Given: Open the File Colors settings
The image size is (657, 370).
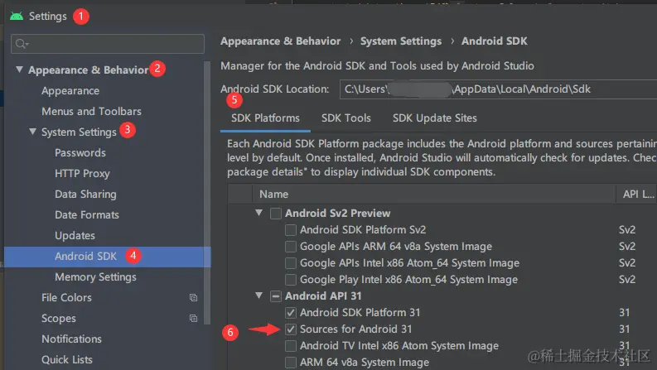Looking at the screenshot, I should point(66,298).
